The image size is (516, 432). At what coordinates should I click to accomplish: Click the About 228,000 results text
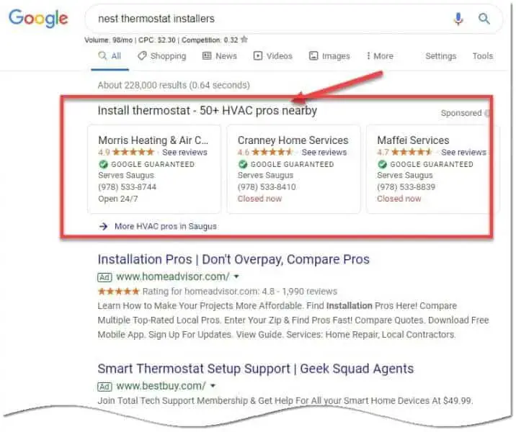[x=174, y=85]
